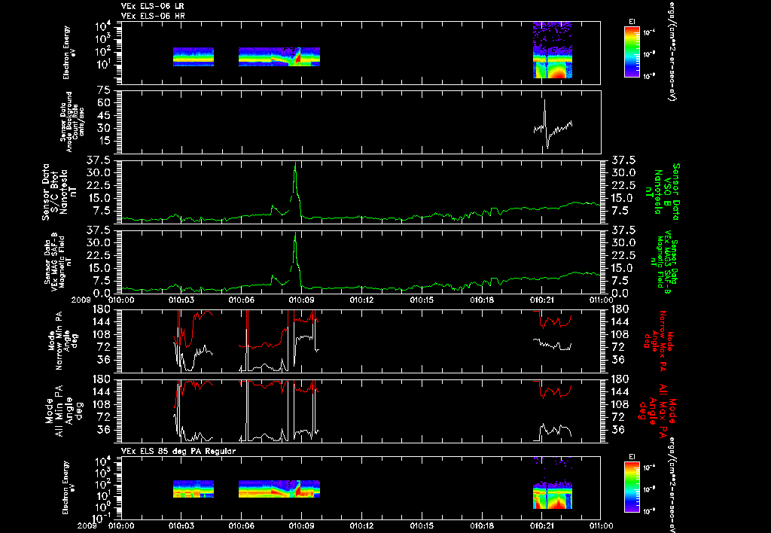
Task: Click the 'VEx ELS-06 LR' title text
Action: pyautogui.click(x=152, y=6)
